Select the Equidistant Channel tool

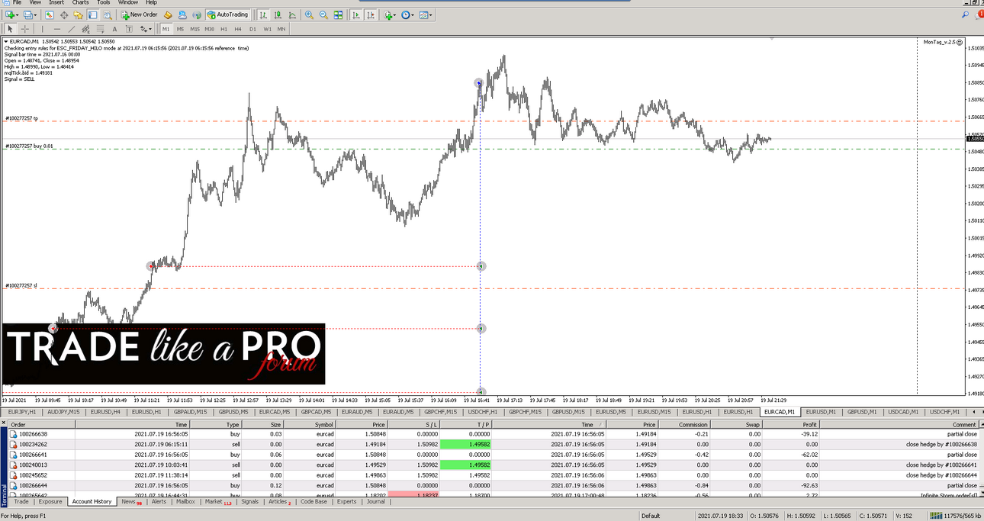85,29
